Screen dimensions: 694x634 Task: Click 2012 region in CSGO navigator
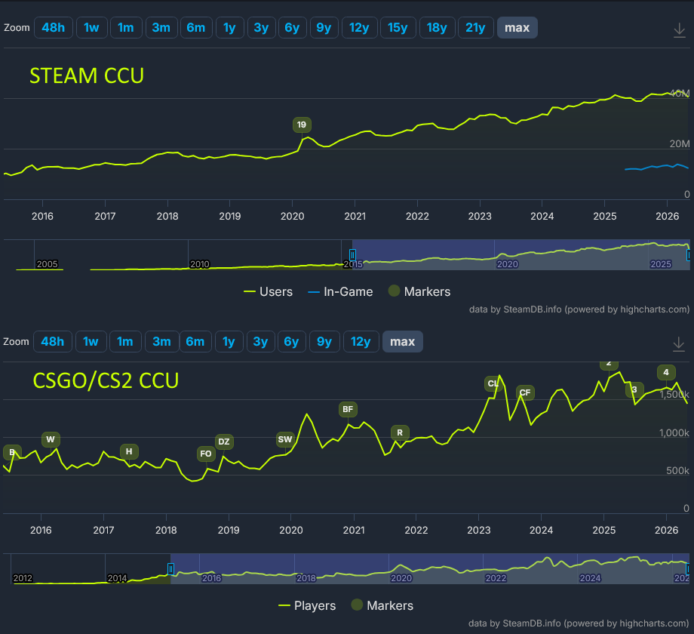pos(23,578)
